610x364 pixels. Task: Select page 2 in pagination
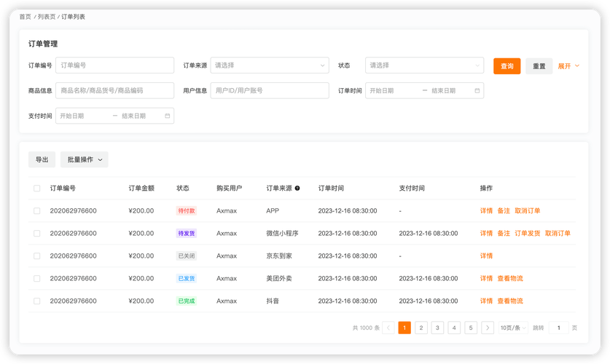[x=421, y=328]
